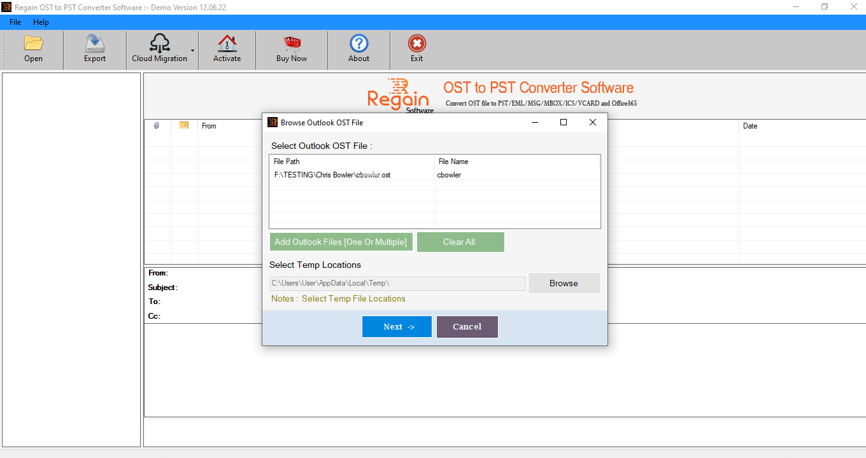Image resolution: width=866 pixels, height=458 pixels.
Task: Click Add Outlook Files [One Or Multiple] button
Action: [x=341, y=242]
